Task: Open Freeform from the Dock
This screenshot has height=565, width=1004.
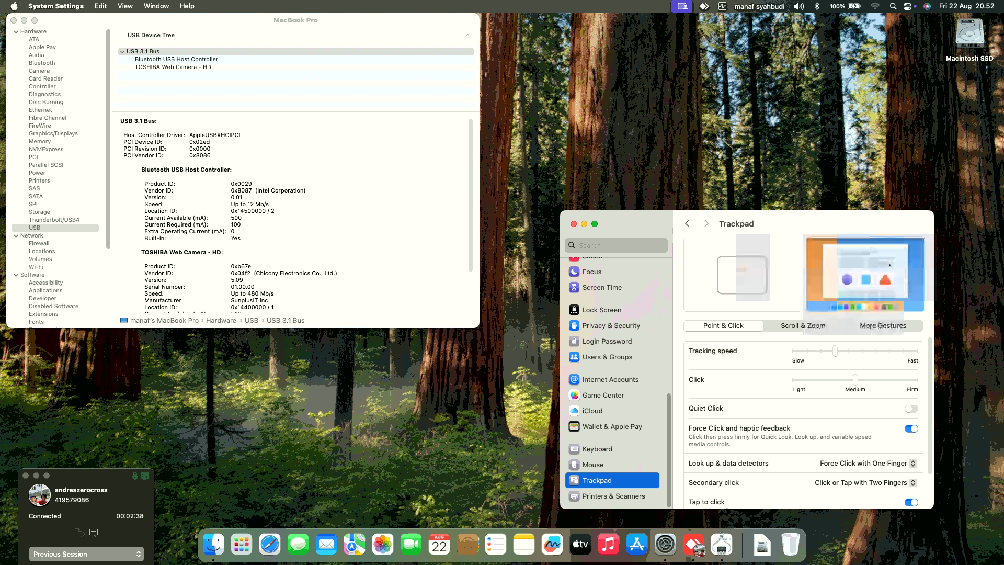Action: (x=552, y=545)
